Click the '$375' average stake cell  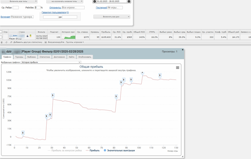point(82,37)
